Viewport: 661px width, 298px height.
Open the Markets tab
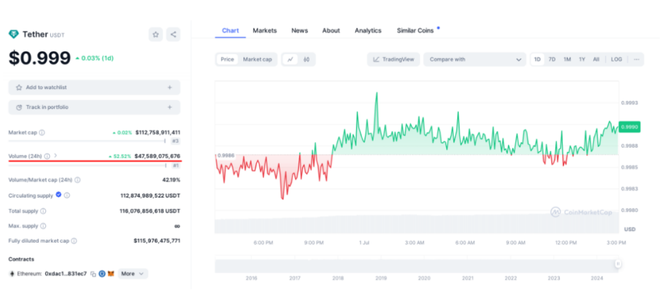(265, 30)
